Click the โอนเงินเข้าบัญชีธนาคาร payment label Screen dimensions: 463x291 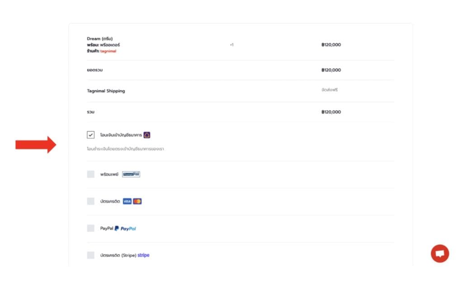tap(121, 135)
